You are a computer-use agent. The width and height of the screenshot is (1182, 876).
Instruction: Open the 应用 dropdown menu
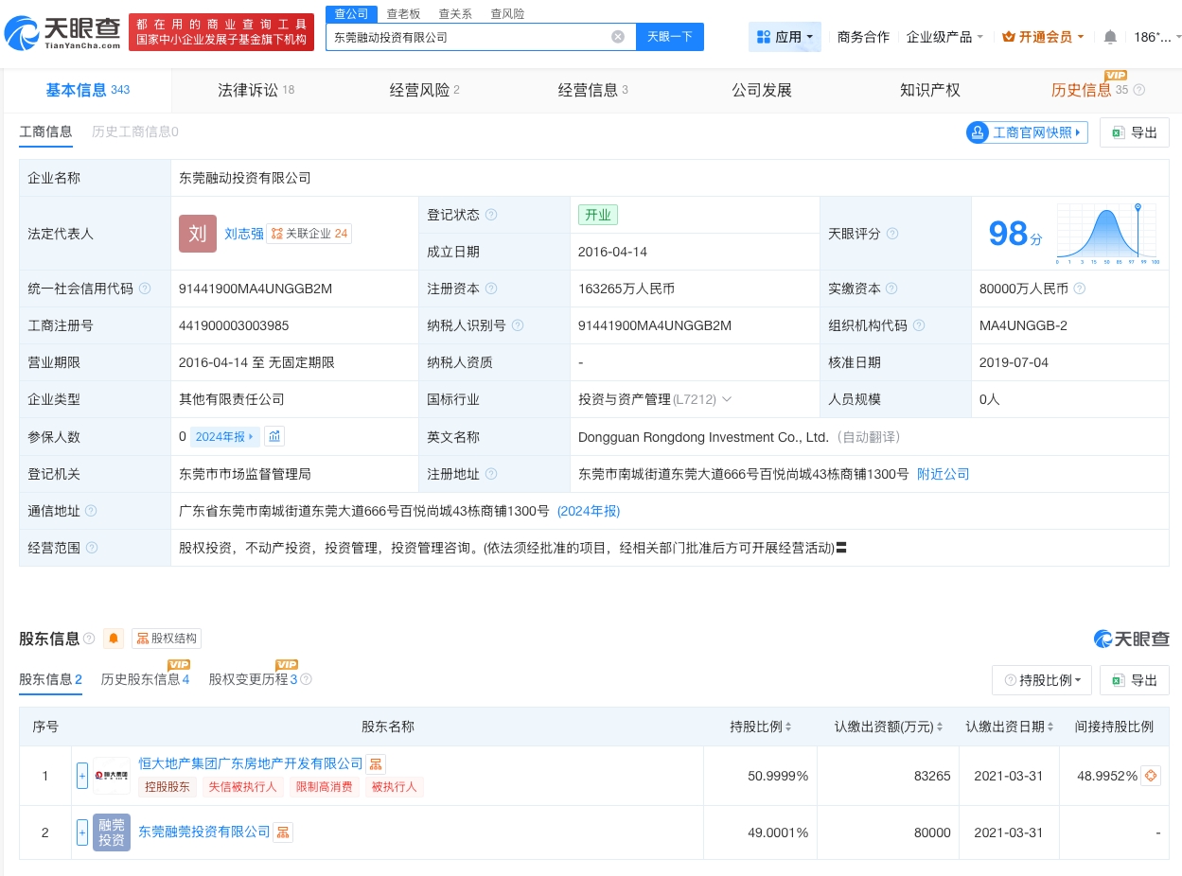point(785,37)
